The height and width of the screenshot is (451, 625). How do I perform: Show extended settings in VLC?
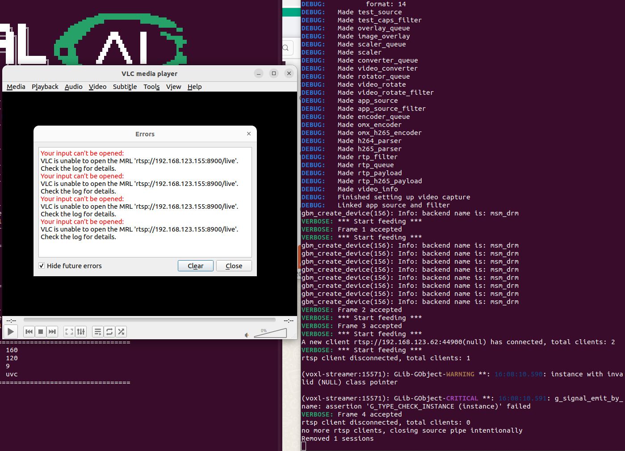click(81, 332)
